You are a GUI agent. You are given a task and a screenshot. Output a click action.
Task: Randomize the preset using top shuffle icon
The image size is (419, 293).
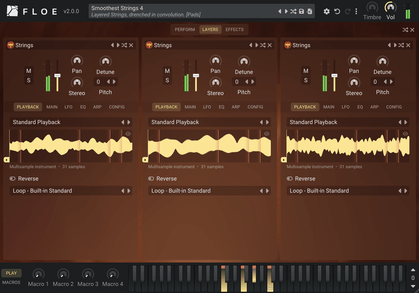[293, 11]
